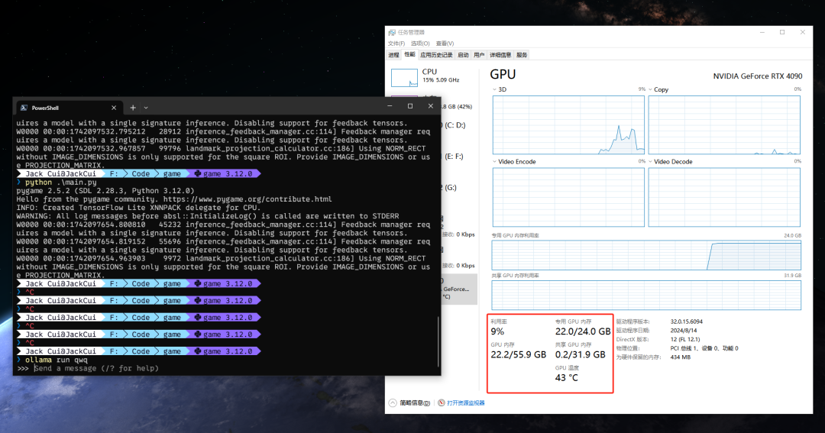This screenshot has height=433, width=825.
Task: Click the 3D utilization graph
Action: coord(568,125)
